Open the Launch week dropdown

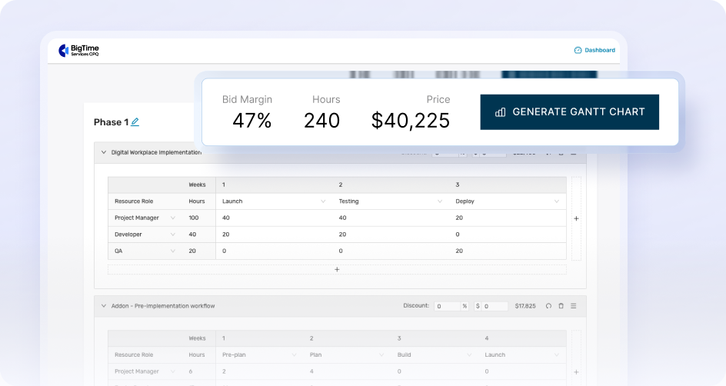tap(322, 201)
